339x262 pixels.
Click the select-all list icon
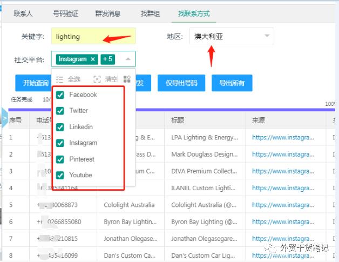[59, 79]
